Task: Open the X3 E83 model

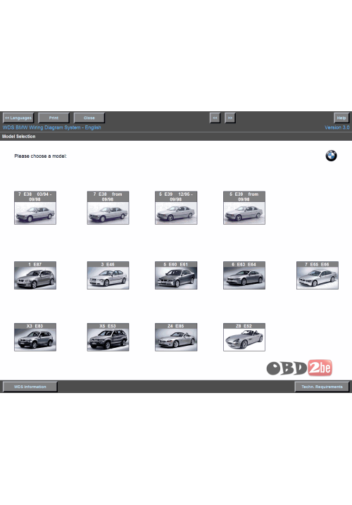Action: tap(35, 337)
